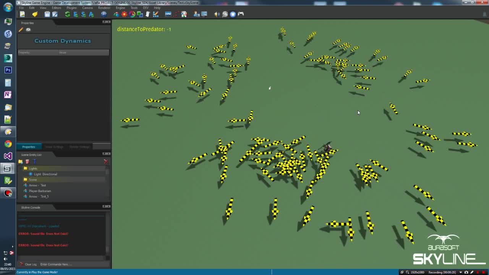The width and height of the screenshot is (489, 275).
Task: Select the gamepad icon at the toolbar's right end
Action: point(240,14)
